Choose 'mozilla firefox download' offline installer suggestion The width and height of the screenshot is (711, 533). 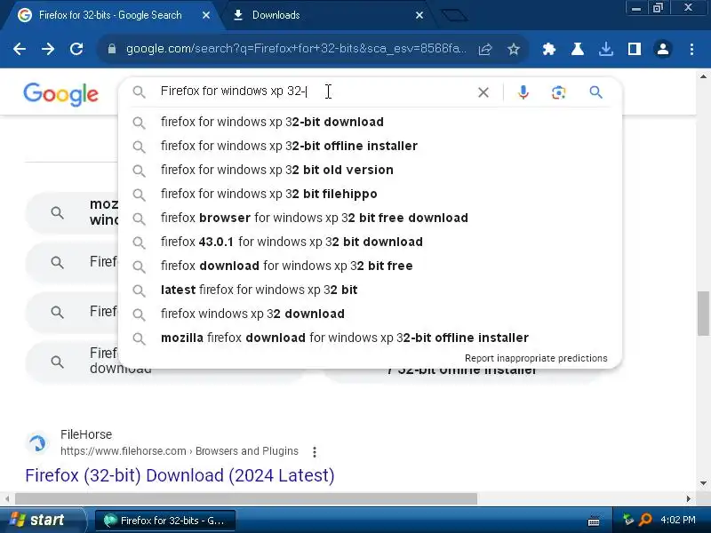click(371, 338)
